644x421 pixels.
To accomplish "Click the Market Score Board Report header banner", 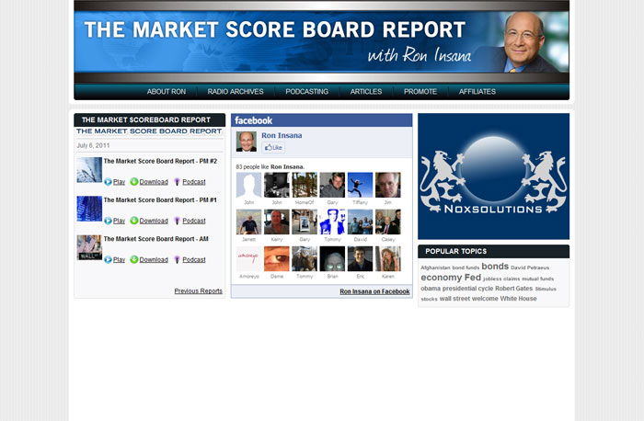I will tap(322, 41).
